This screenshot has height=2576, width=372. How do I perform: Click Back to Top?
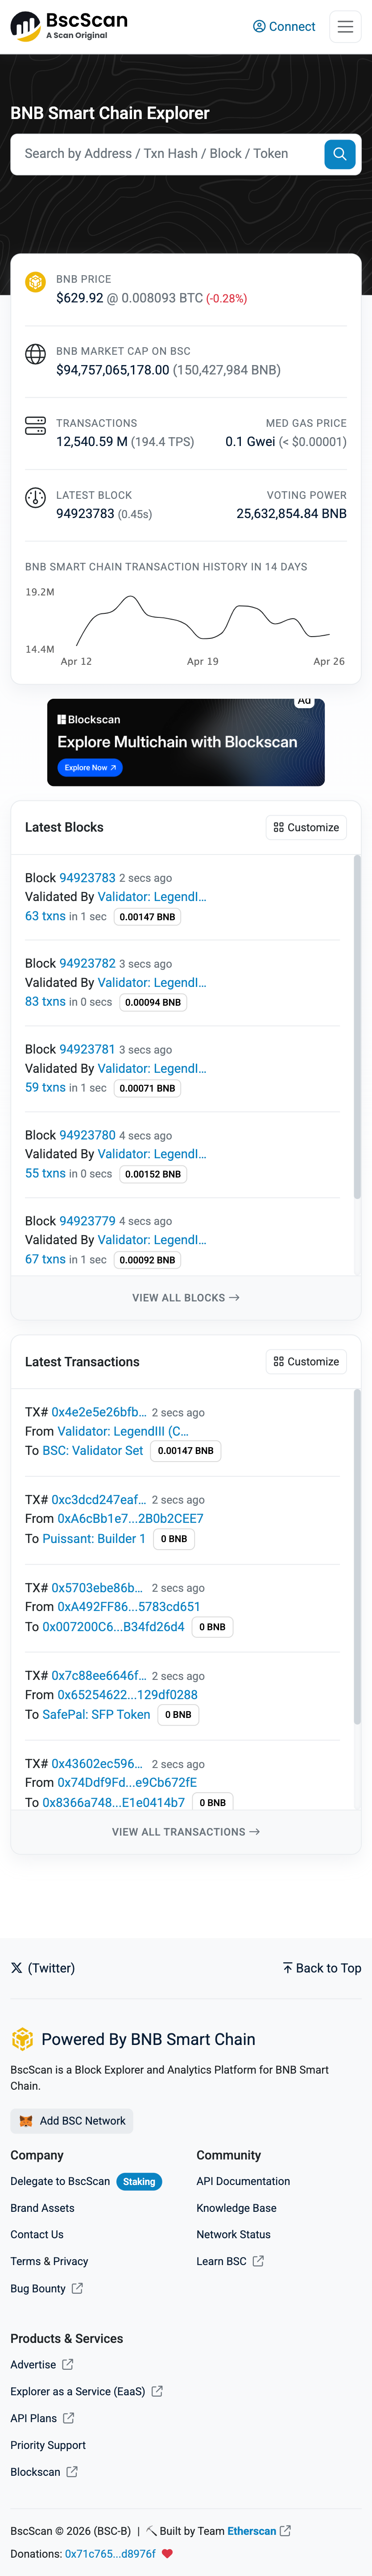pos(321,1967)
